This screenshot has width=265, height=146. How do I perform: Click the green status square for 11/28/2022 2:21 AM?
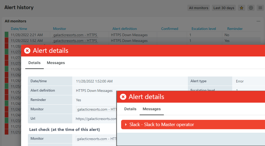coord(7,35)
